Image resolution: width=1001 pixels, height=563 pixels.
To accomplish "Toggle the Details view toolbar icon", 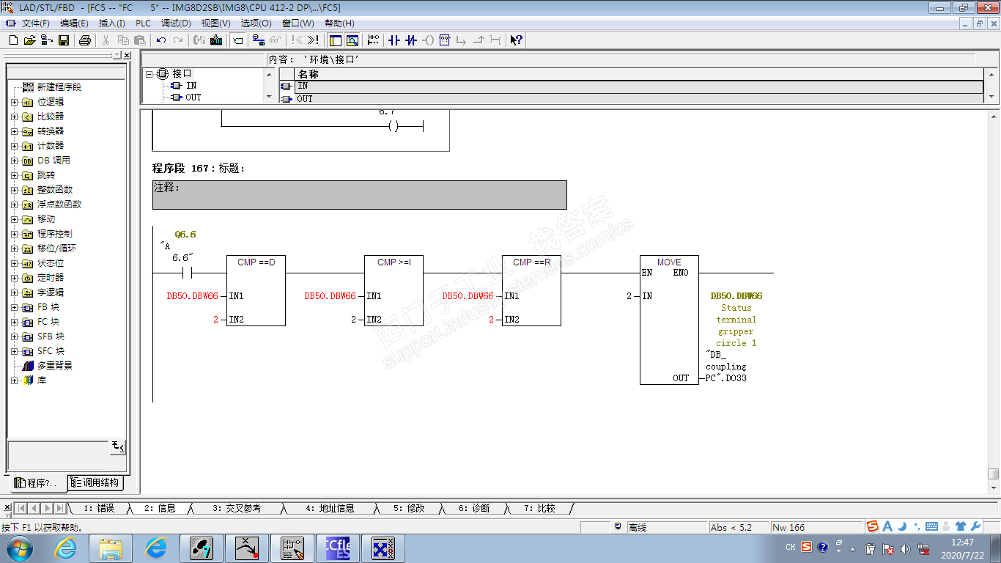I will click(352, 40).
